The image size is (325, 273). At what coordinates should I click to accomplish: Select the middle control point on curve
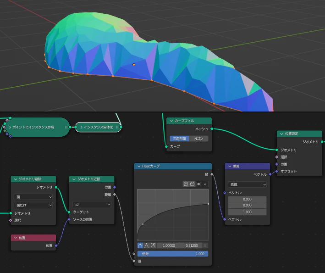(x=143, y=224)
